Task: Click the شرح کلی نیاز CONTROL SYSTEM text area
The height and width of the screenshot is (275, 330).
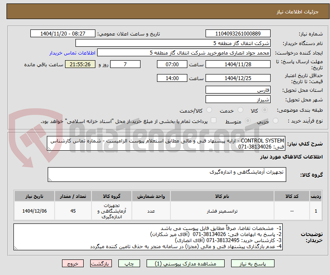Action: click(x=166, y=143)
